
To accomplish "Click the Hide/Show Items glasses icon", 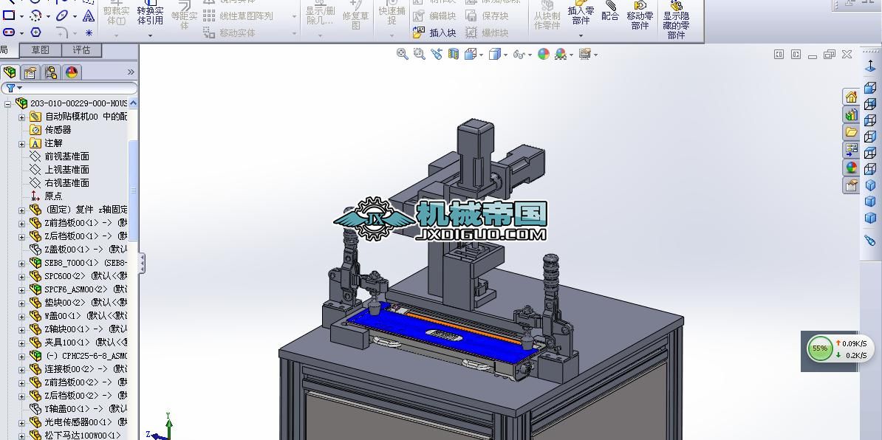I will (x=519, y=55).
